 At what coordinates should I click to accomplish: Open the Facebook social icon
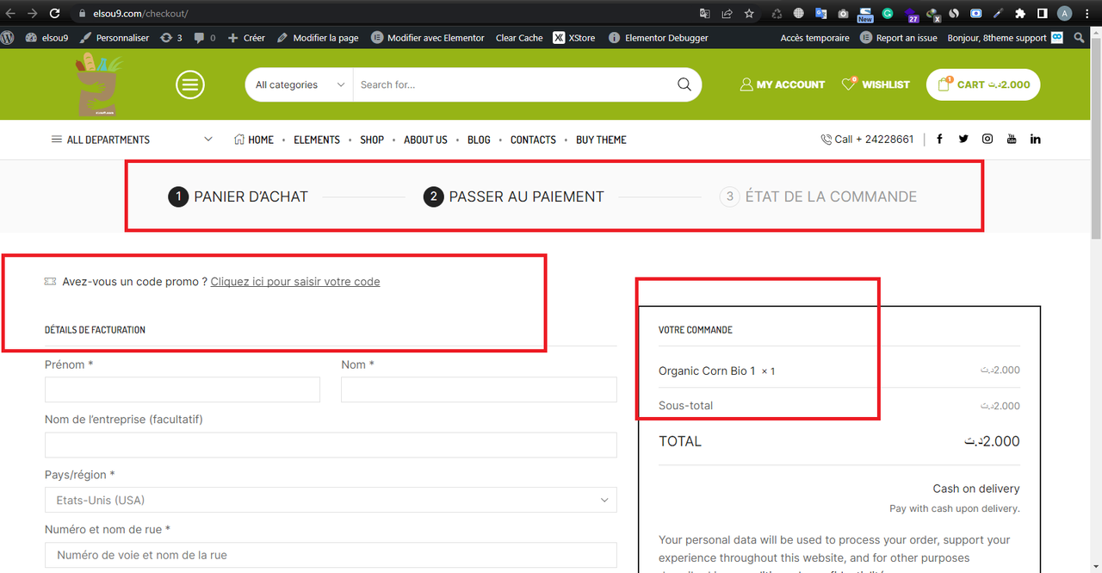(x=939, y=140)
